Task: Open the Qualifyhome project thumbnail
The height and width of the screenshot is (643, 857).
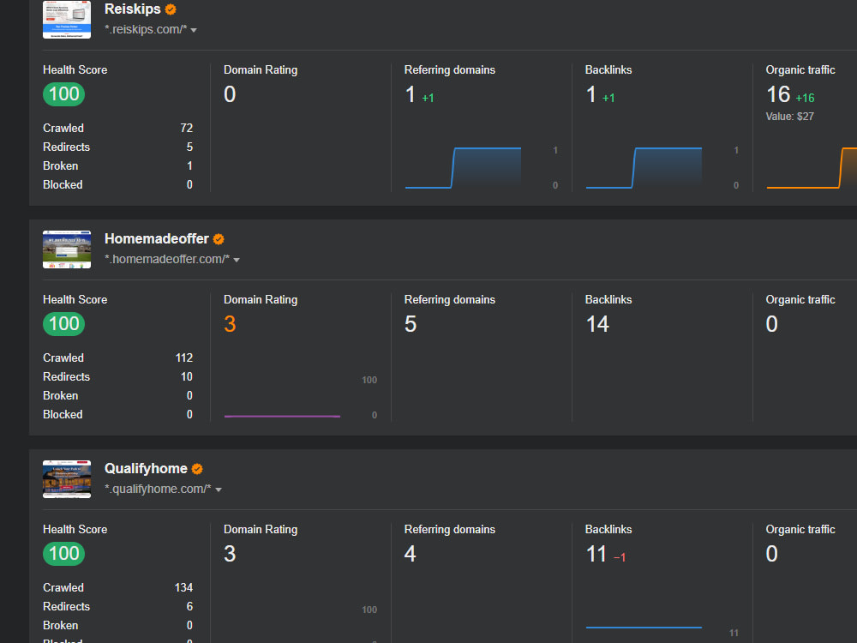Action: (x=67, y=479)
